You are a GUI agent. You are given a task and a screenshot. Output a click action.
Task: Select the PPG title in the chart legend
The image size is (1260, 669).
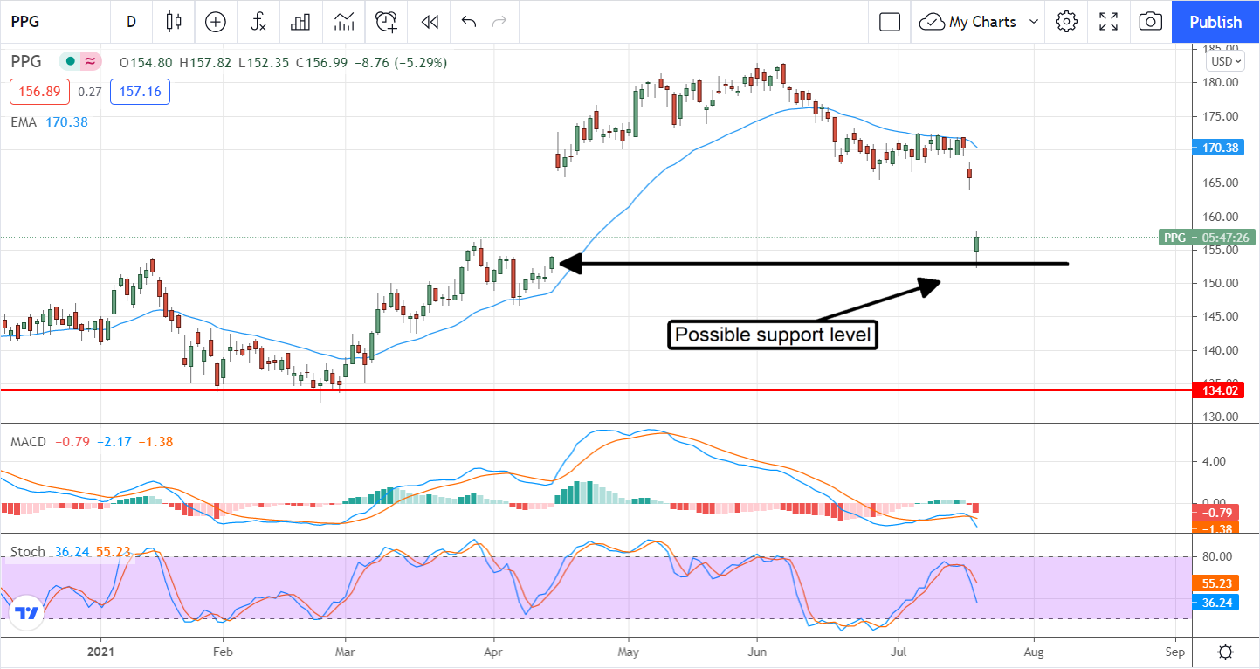[27, 62]
